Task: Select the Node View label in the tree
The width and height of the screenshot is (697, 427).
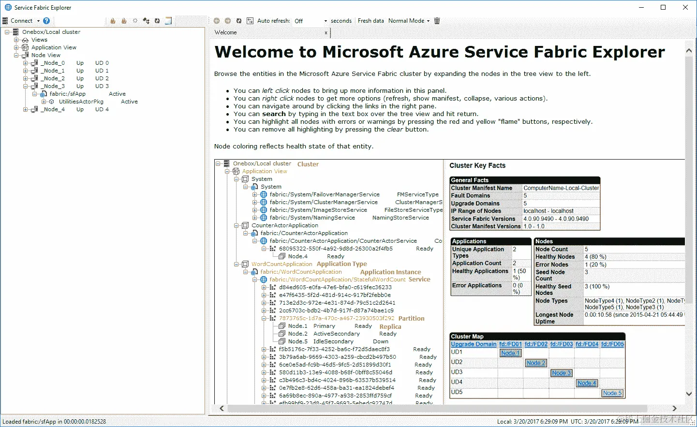Action: click(x=46, y=55)
